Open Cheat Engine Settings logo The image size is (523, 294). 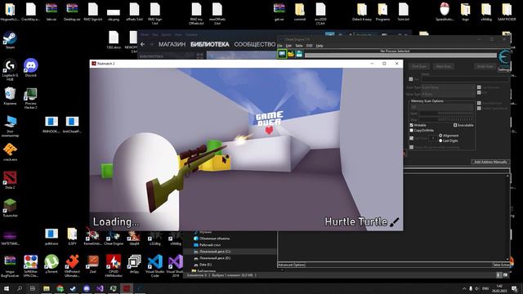pos(504,60)
